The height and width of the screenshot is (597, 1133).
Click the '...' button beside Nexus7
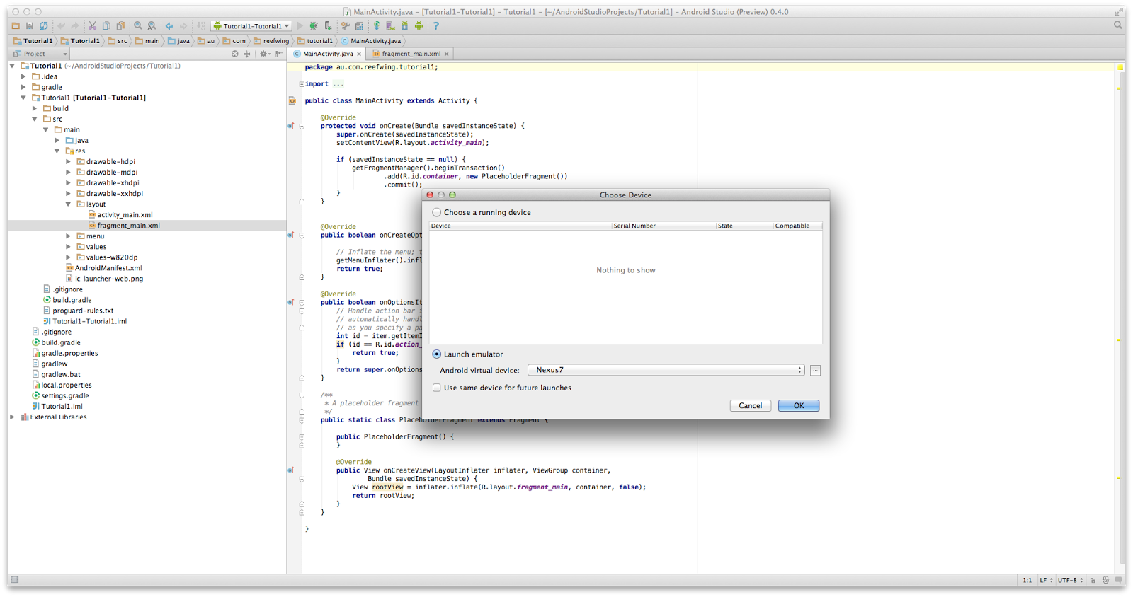[815, 370]
